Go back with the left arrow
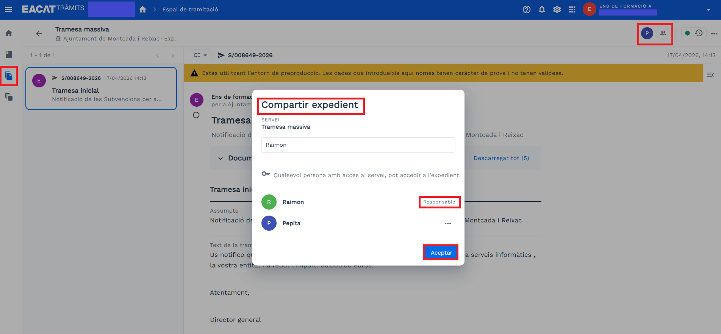The image size is (721, 334). 39,34
